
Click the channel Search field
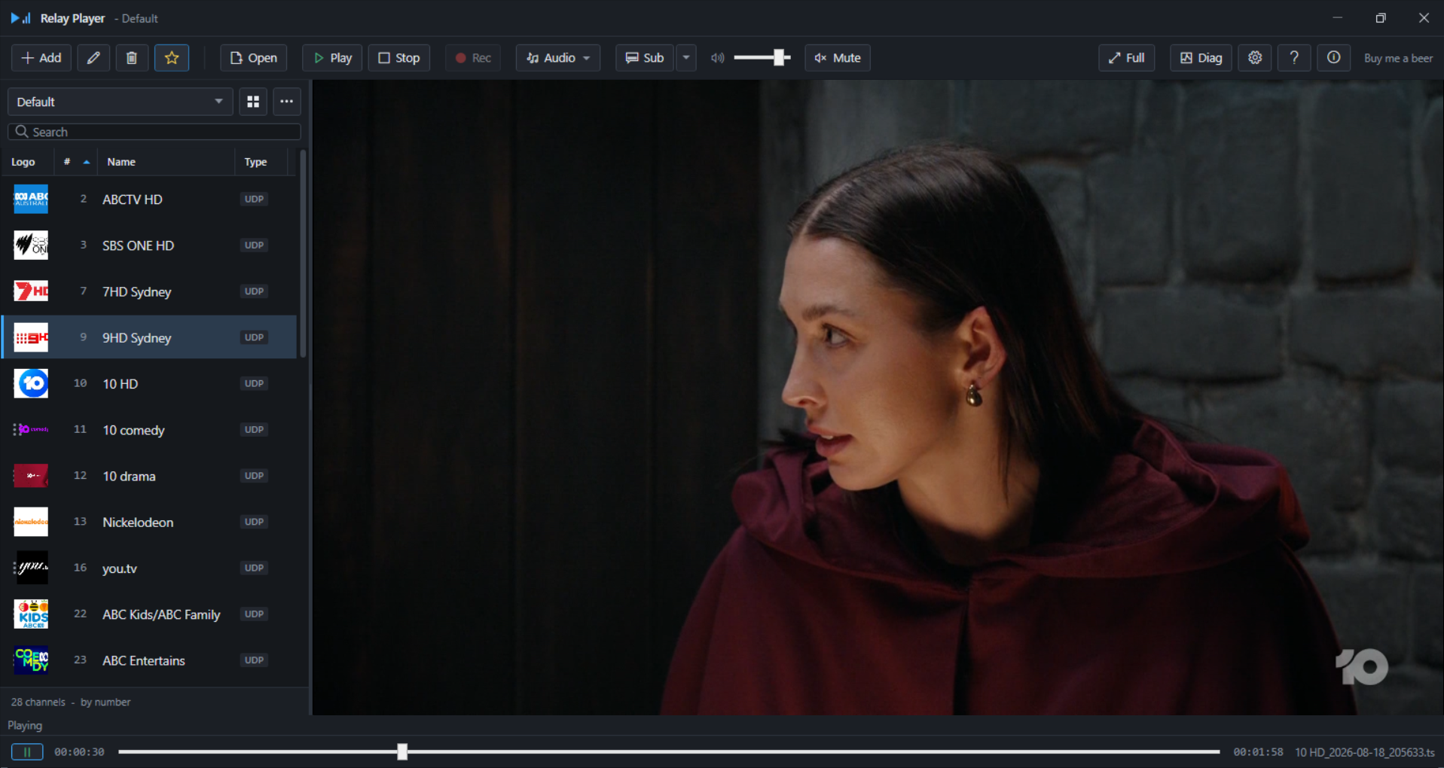[x=154, y=132]
